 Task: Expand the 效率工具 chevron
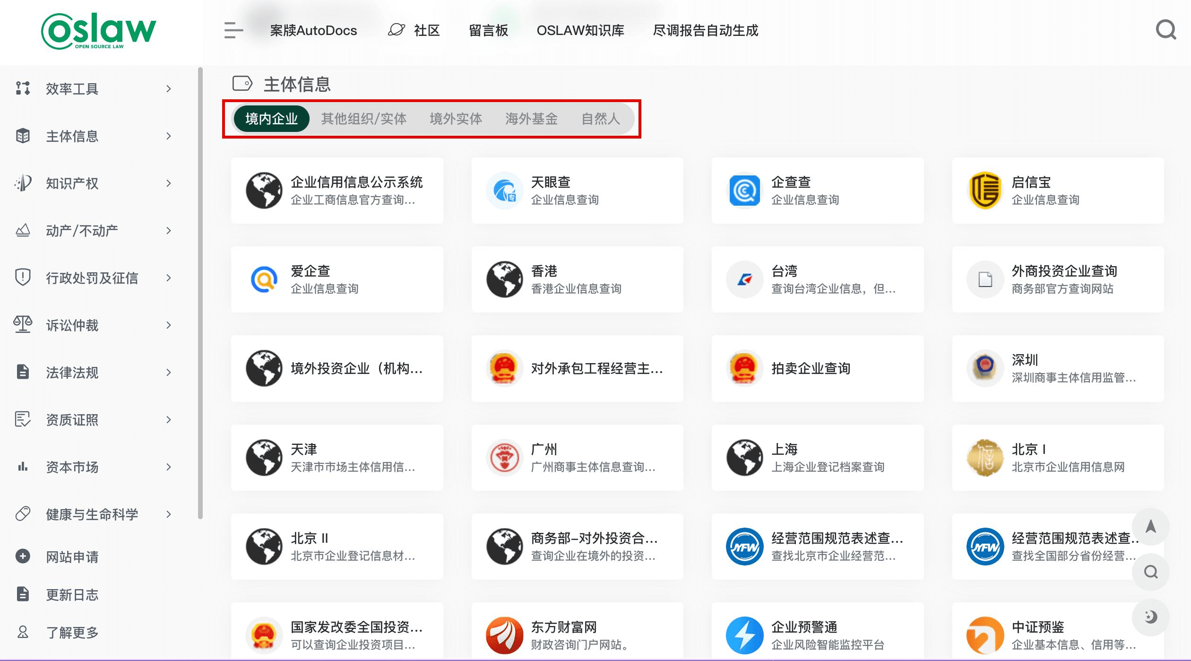click(169, 88)
